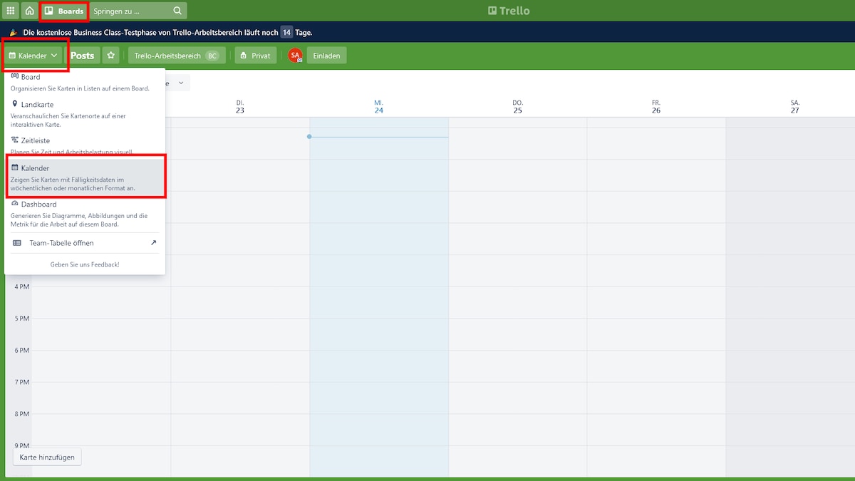Open the Trello apps switcher waffle icon
The image size is (855, 481).
coord(10,10)
